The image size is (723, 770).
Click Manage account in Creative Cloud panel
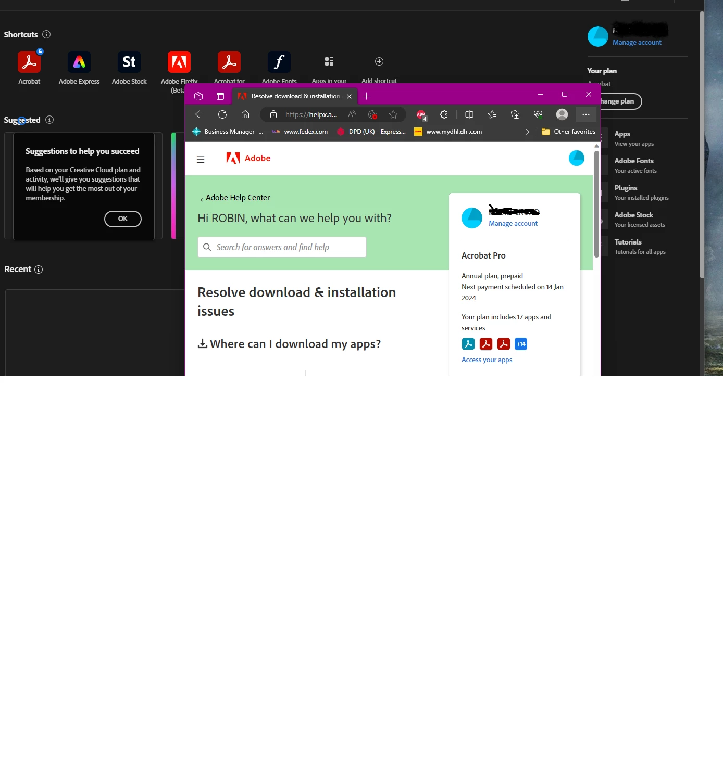[x=637, y=43]
